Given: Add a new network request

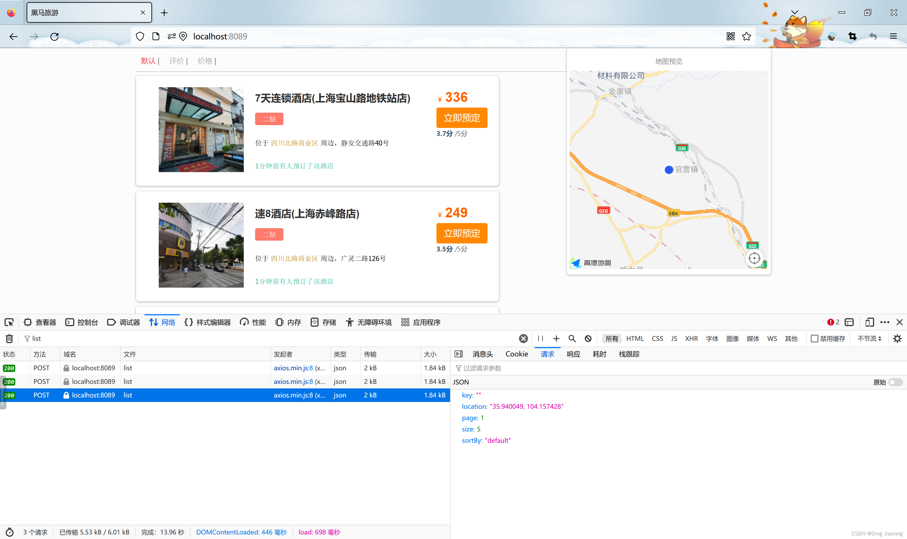Looking at the screenshot, I should click(556, 339).
